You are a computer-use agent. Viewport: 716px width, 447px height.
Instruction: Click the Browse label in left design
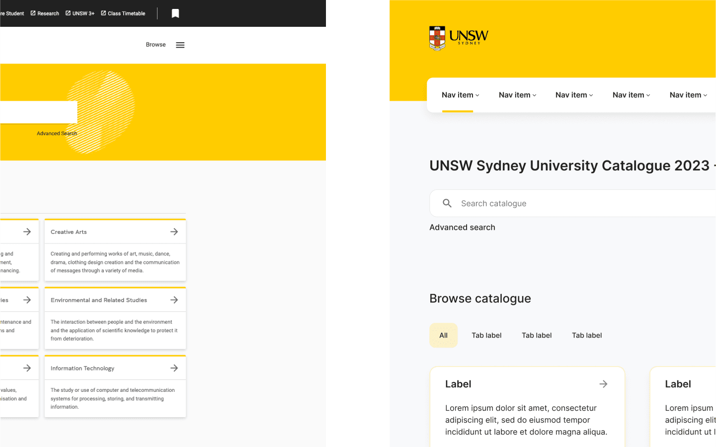pyautogui.click(x=156, y=45)
